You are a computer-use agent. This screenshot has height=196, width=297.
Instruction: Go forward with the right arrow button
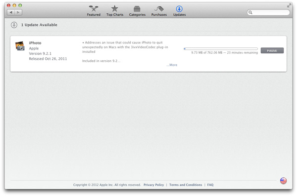click(18, 12)
